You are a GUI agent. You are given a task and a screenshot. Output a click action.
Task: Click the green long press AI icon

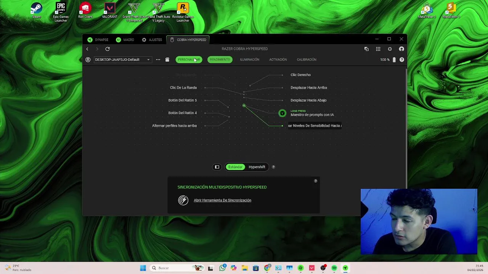[x=282, y=113]
